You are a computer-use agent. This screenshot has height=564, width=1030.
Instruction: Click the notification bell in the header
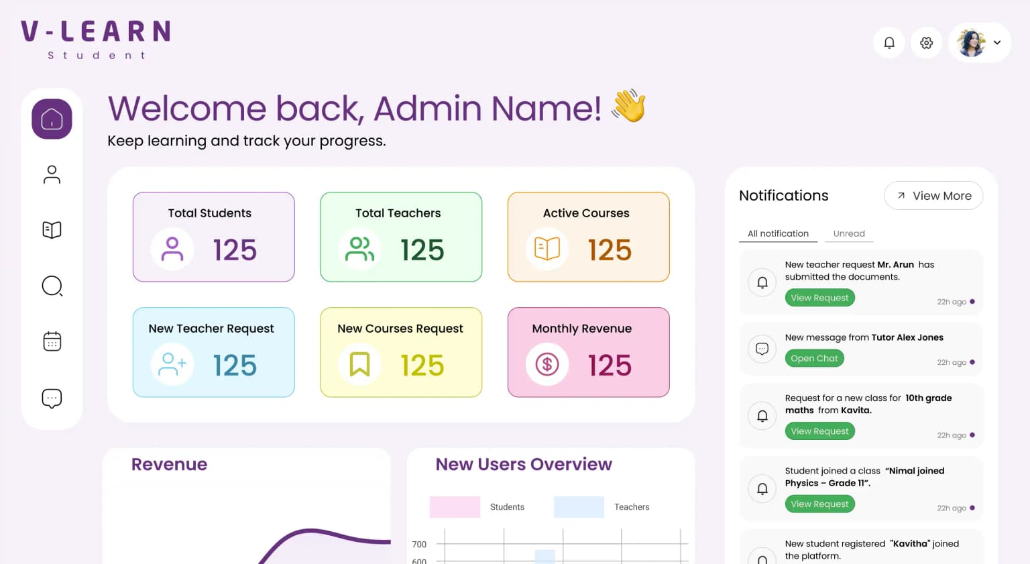(x=889, y=43)
